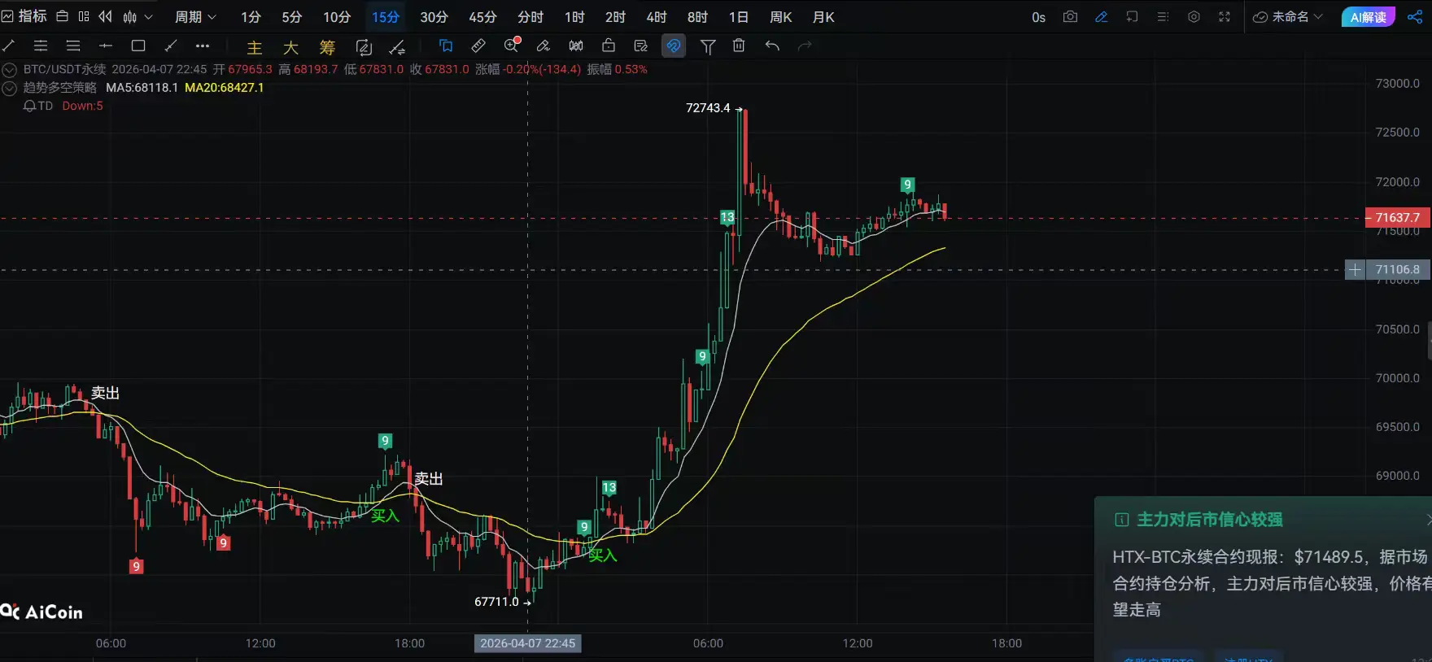Select the horizontal line segment tool
The image size is (1432, 662).
[x=106, y=46]
